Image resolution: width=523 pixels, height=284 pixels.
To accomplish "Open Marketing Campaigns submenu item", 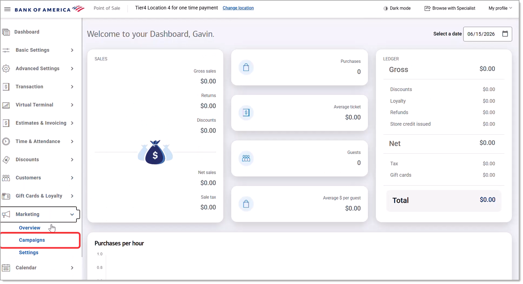I will coord(32,240).
